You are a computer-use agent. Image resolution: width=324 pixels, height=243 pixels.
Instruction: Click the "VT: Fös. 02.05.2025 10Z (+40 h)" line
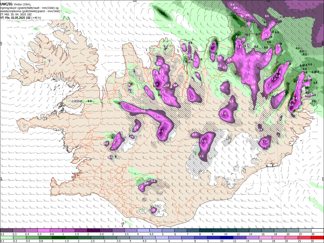pos(21,18)
